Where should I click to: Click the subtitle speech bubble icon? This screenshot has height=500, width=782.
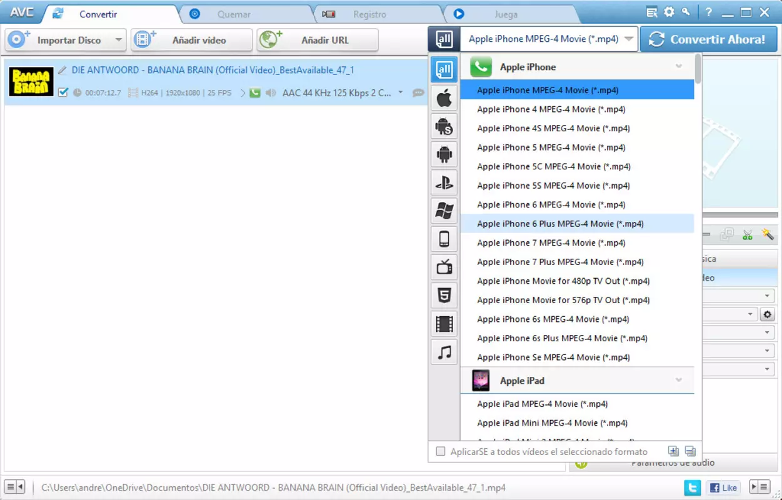pyautogui.click(x=418, y=93)
